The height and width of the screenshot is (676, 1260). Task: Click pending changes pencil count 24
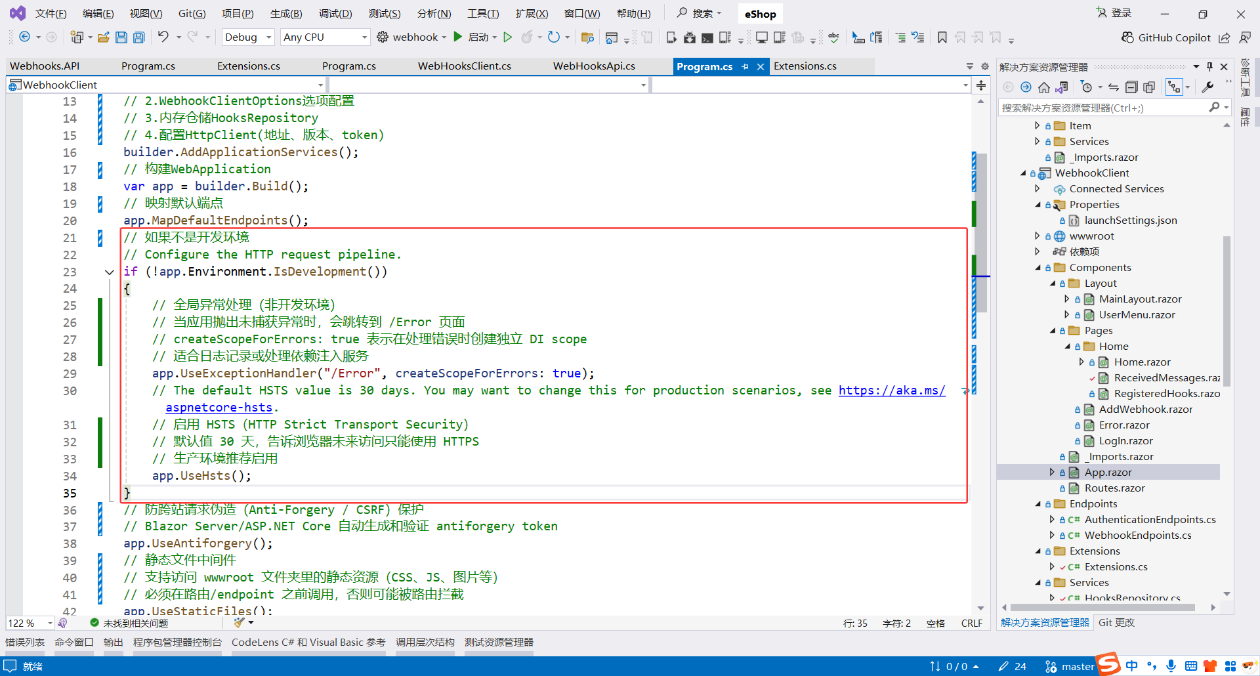1013,667
